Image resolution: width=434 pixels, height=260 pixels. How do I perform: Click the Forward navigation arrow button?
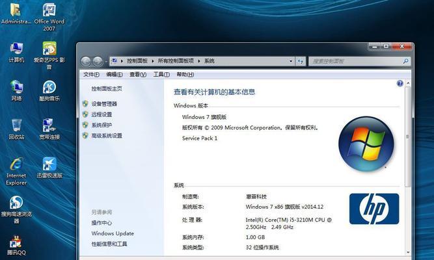[x=98, y=61]
